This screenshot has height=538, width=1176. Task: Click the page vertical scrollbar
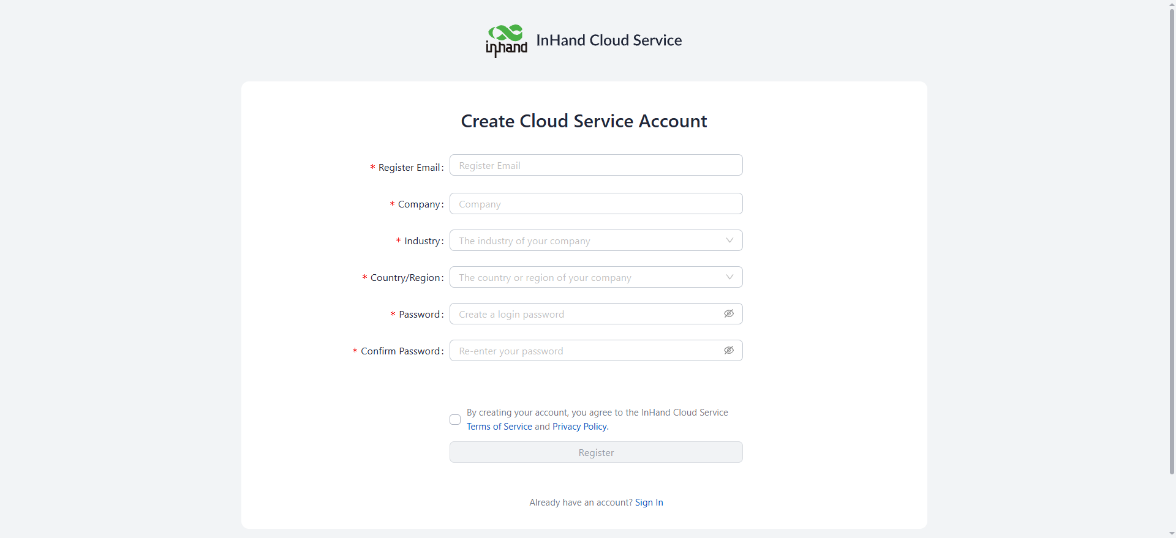click(x=1172, y=242)
